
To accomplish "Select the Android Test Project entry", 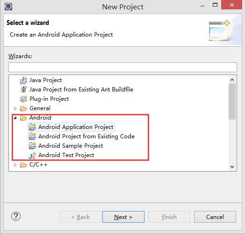I will (66, 155).
